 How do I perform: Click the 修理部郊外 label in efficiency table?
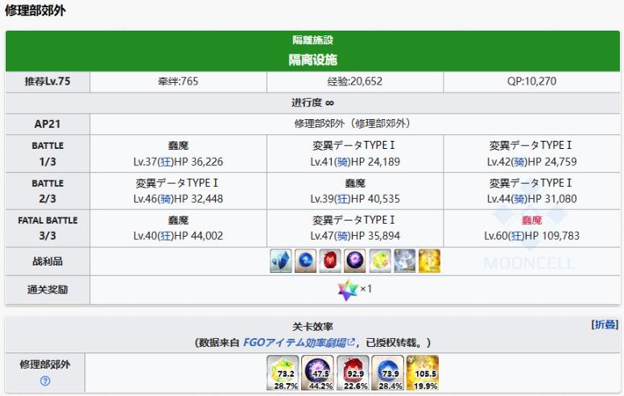tap(45, 365)
